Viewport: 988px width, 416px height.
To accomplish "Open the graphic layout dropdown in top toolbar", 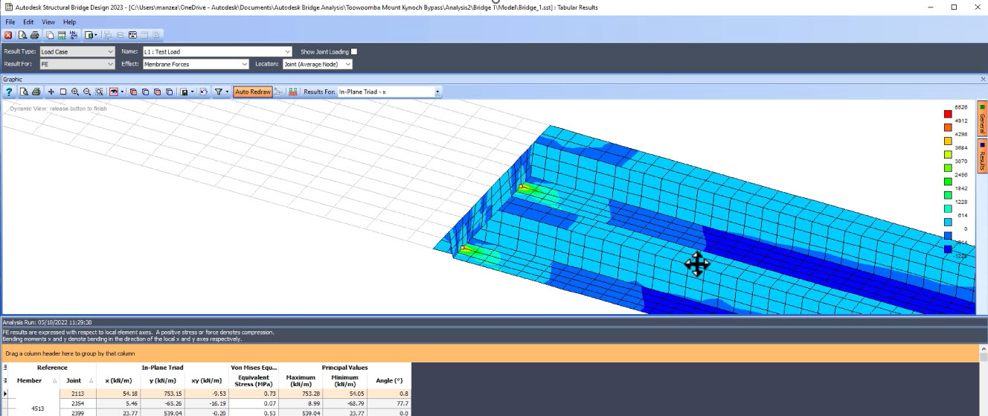I will click(92, 35).
